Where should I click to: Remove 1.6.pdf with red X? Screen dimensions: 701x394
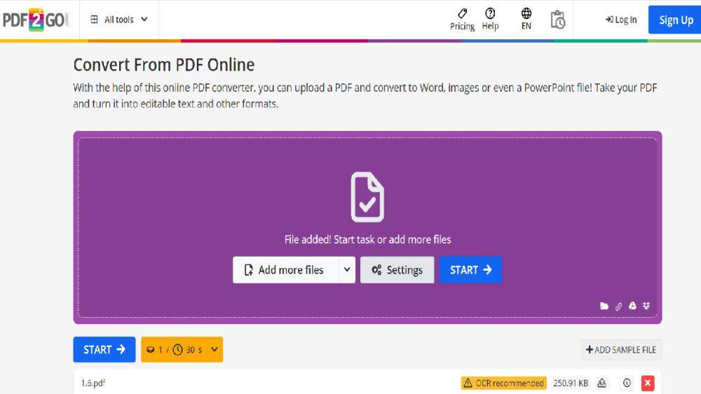tap(647, 383)
